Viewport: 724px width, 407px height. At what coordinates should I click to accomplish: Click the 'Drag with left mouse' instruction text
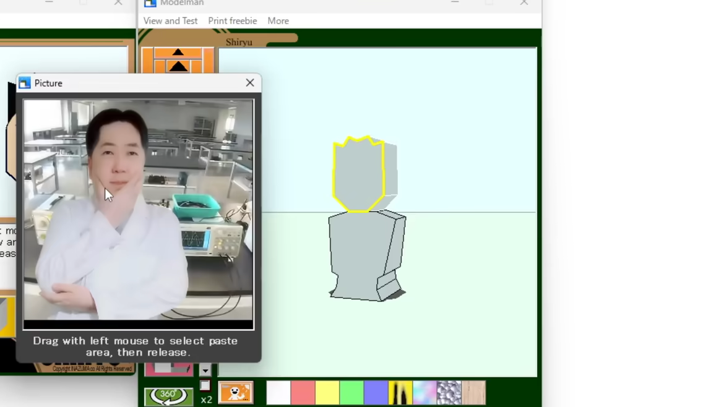click(136, 346)
